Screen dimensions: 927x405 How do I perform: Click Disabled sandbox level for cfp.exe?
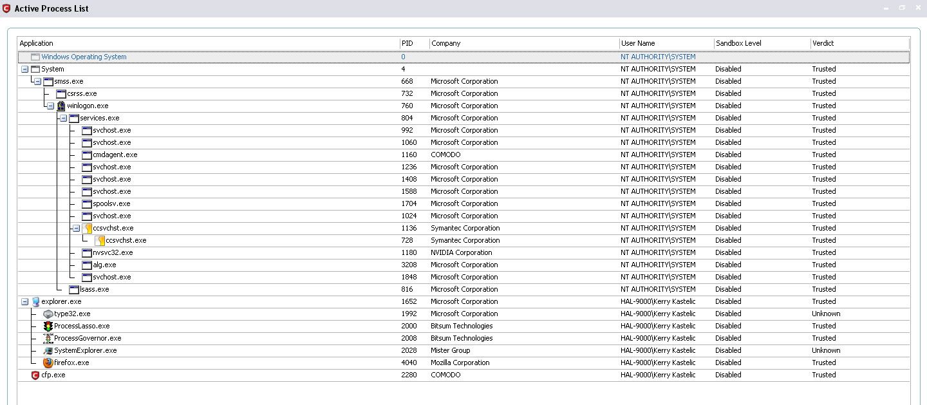[x=728, y=375]
